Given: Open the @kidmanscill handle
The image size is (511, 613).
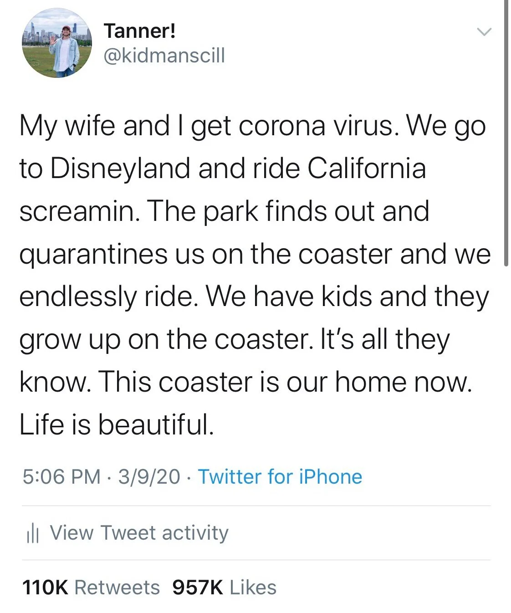Looking at the screenshot, I should [164, 56].
